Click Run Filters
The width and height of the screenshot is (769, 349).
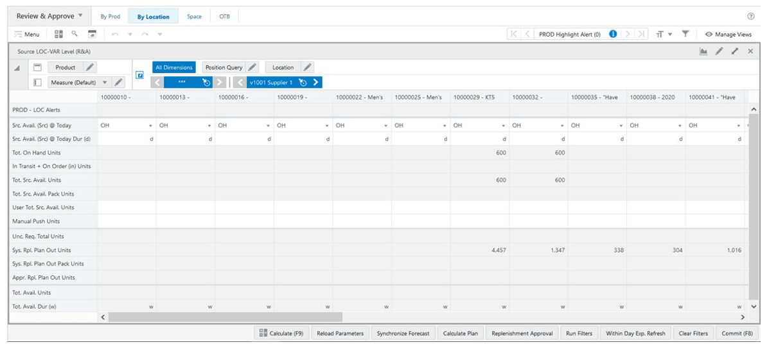tap(579, 334)
